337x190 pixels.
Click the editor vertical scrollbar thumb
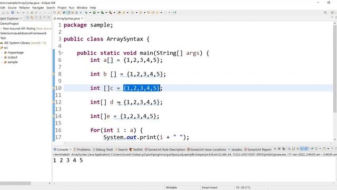tap(335, 69)
